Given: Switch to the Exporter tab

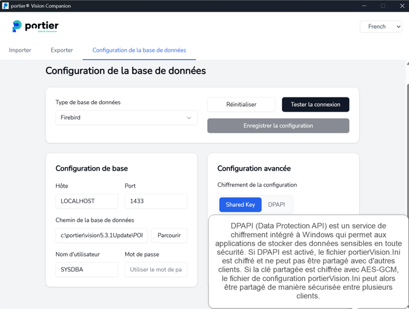Looking at the screenshot, I should click(x=62, y=50).
